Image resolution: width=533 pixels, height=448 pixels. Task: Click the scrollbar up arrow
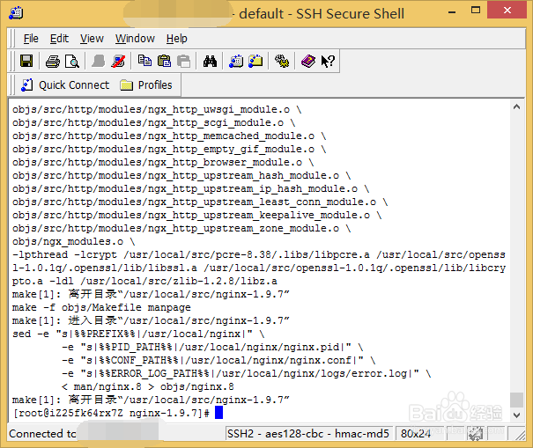516,106
